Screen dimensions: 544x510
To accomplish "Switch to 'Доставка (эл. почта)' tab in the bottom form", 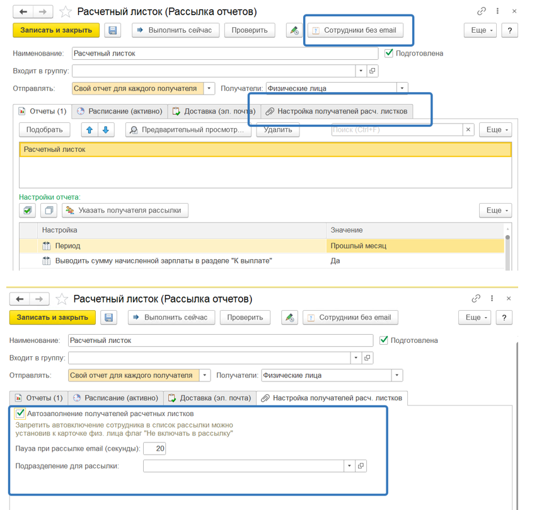I will 210,398.
